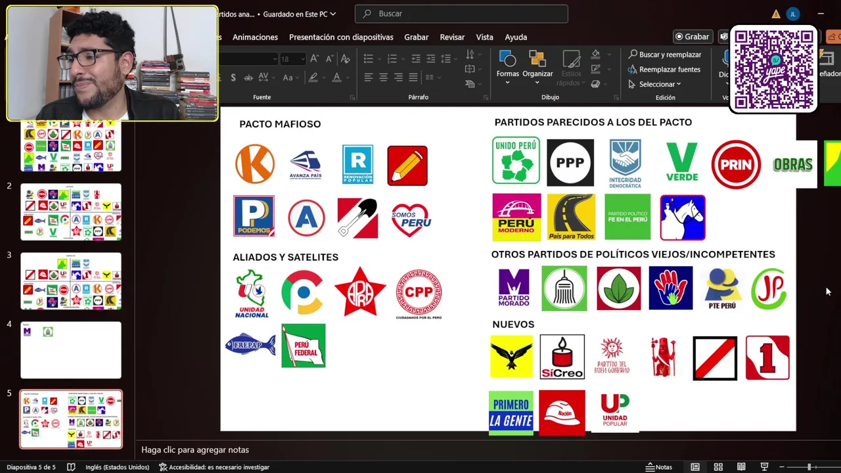Switch to Normal view

pyautogui.click(x=695, y=467)
